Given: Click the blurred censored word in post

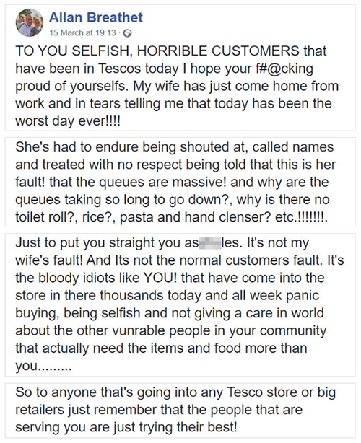Looking at the screenshot, I should coord(210,244).
